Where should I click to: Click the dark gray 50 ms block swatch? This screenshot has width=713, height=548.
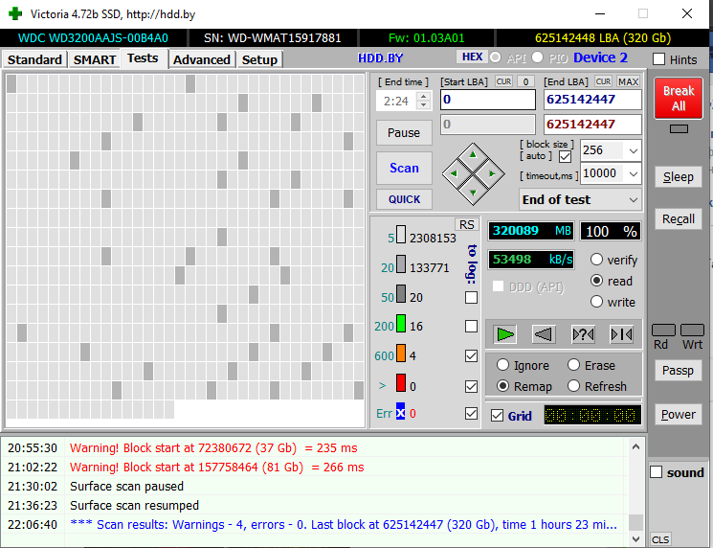tap(401, 294)
